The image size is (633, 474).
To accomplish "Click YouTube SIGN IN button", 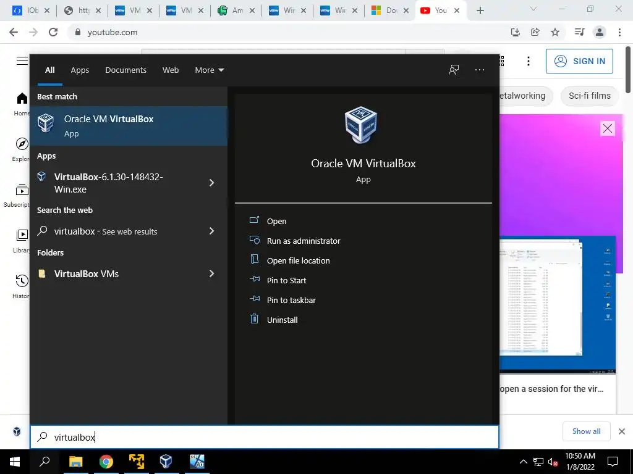I will (579, 61).
